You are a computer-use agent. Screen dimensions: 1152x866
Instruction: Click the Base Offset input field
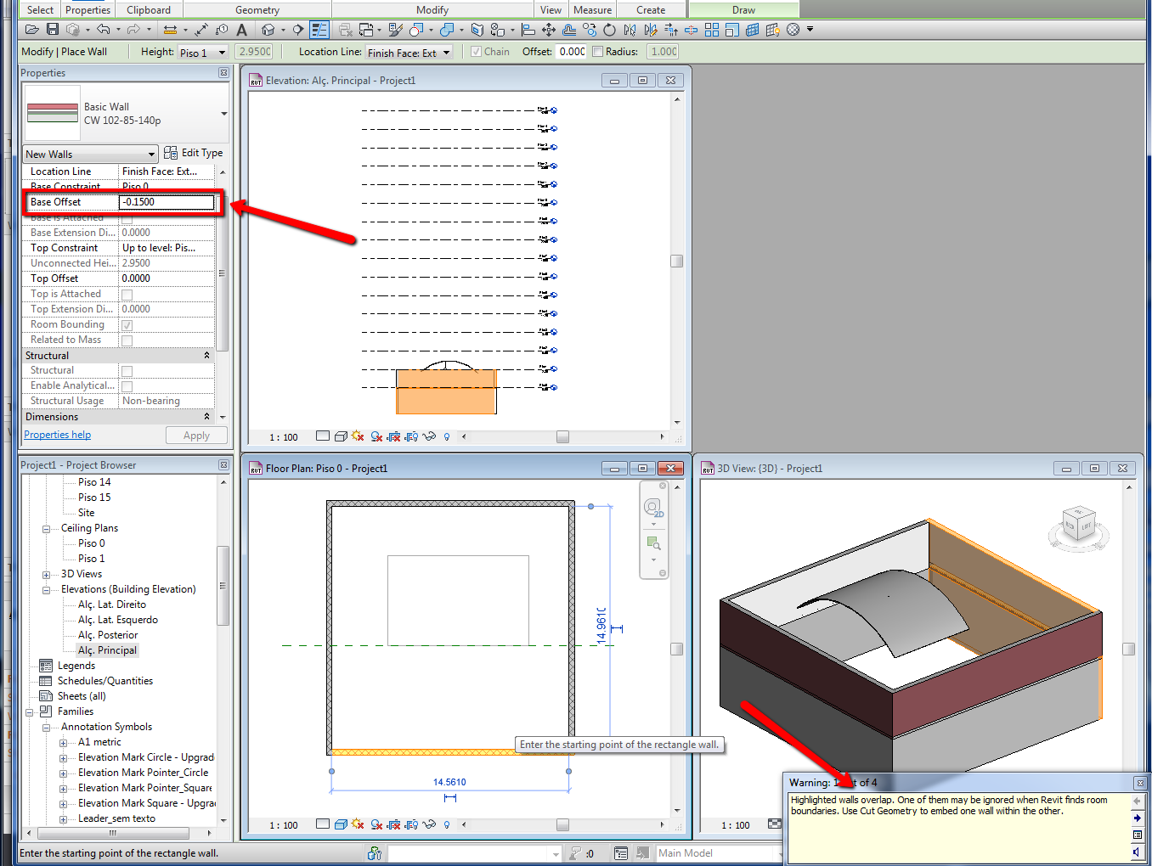pos(166,202)
